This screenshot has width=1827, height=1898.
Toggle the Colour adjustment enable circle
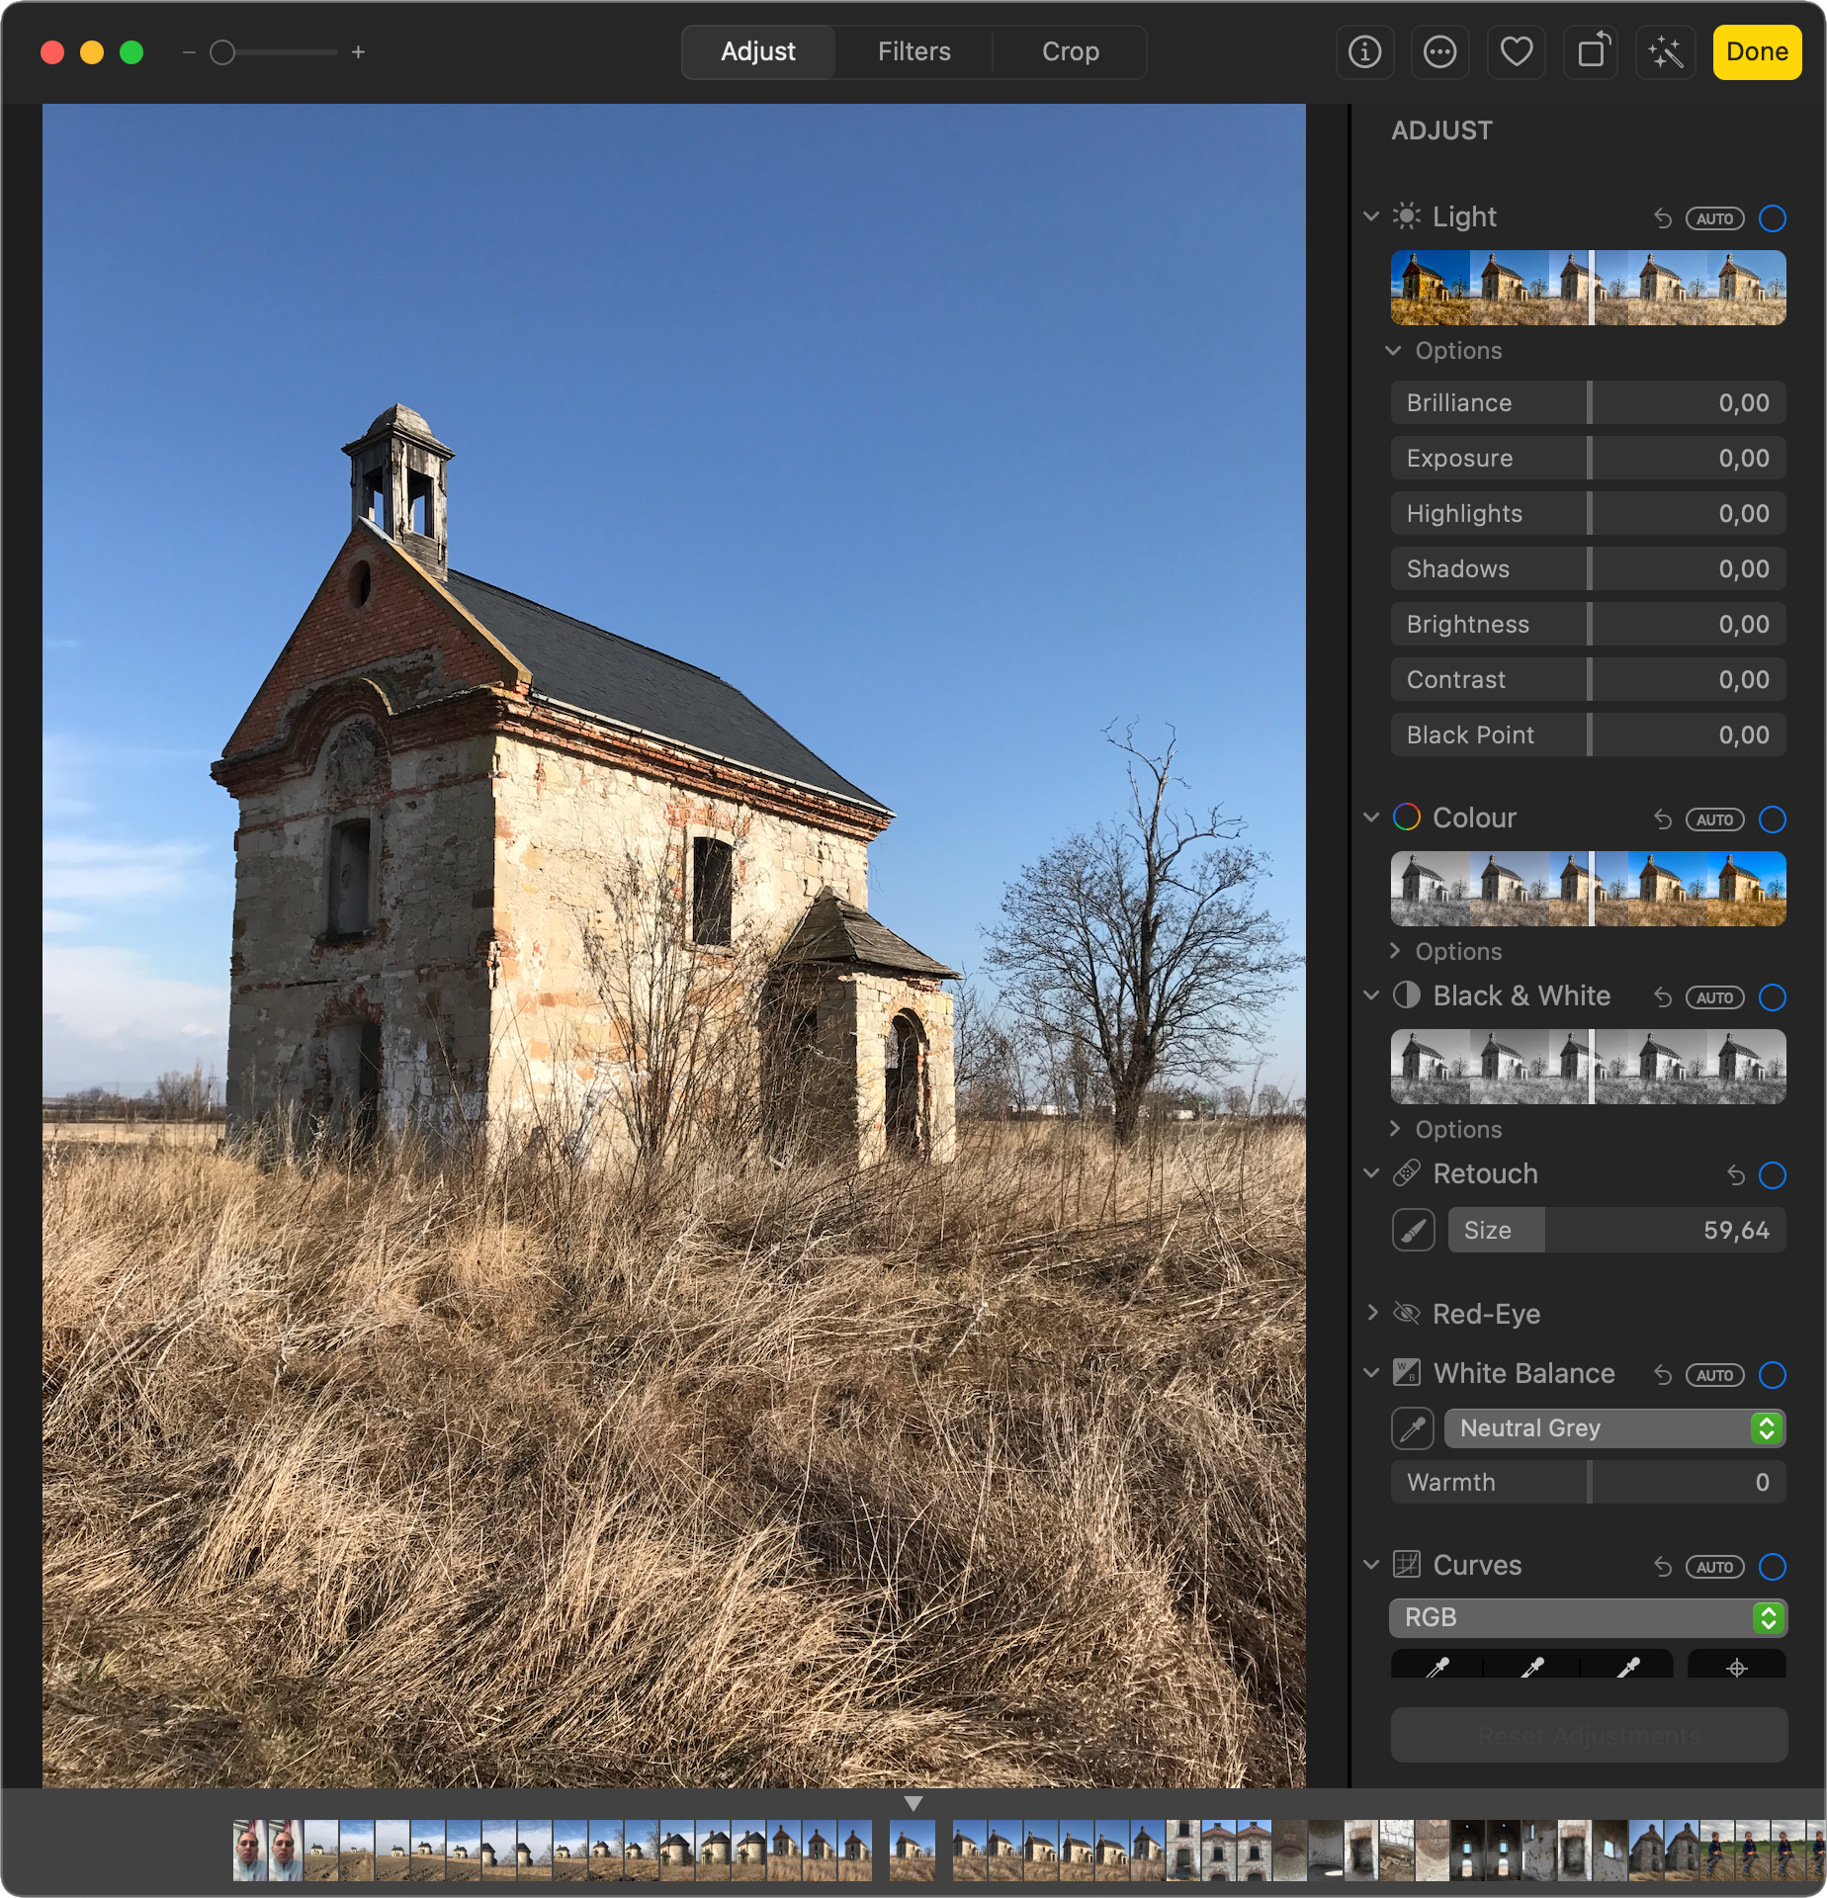[1773, 820]
